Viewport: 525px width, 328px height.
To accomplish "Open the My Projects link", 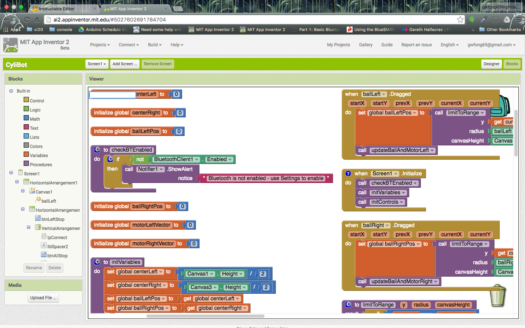I will point(338,45).
